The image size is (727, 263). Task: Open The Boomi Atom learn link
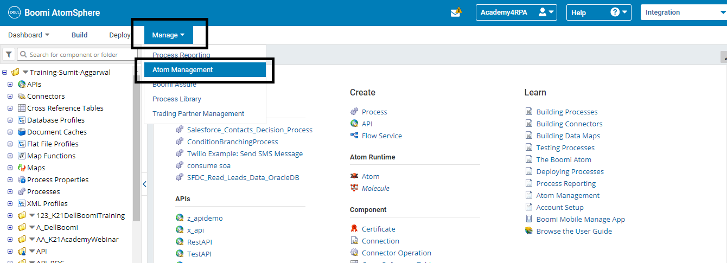(x=564, y=159)
